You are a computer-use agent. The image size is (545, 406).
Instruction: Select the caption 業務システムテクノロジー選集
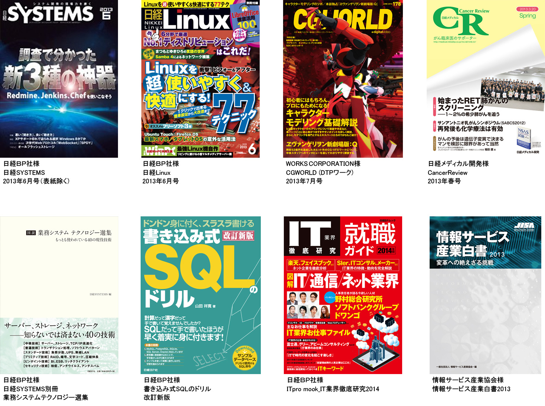[x=46, y=397]
